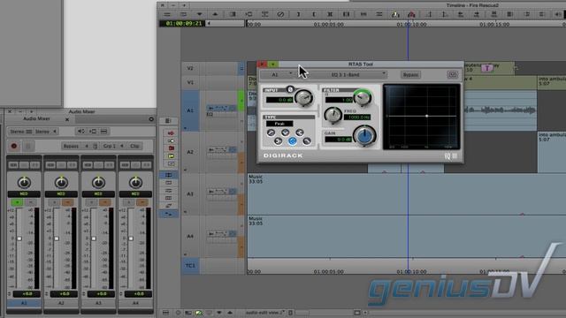Screen dimensions: 566x318
Task: Click the volume fader handle on A1 strip
Action: click(19, 238)
